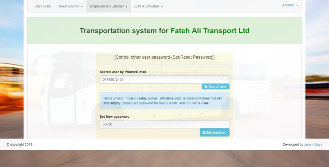This screenshot has height=167, width=329.
Task: Click the Search user by Phone/E-mail label
Action: pyautogui.click(x=123, y=72)
